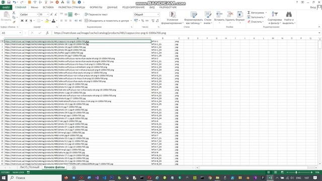Image resolution: width=322 pixels, height=181 pixels.
Task: Open the ФАЙЛ menu
Action: tap(6, 8)
